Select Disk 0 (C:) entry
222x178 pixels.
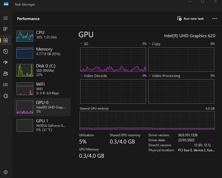point(42,70)
